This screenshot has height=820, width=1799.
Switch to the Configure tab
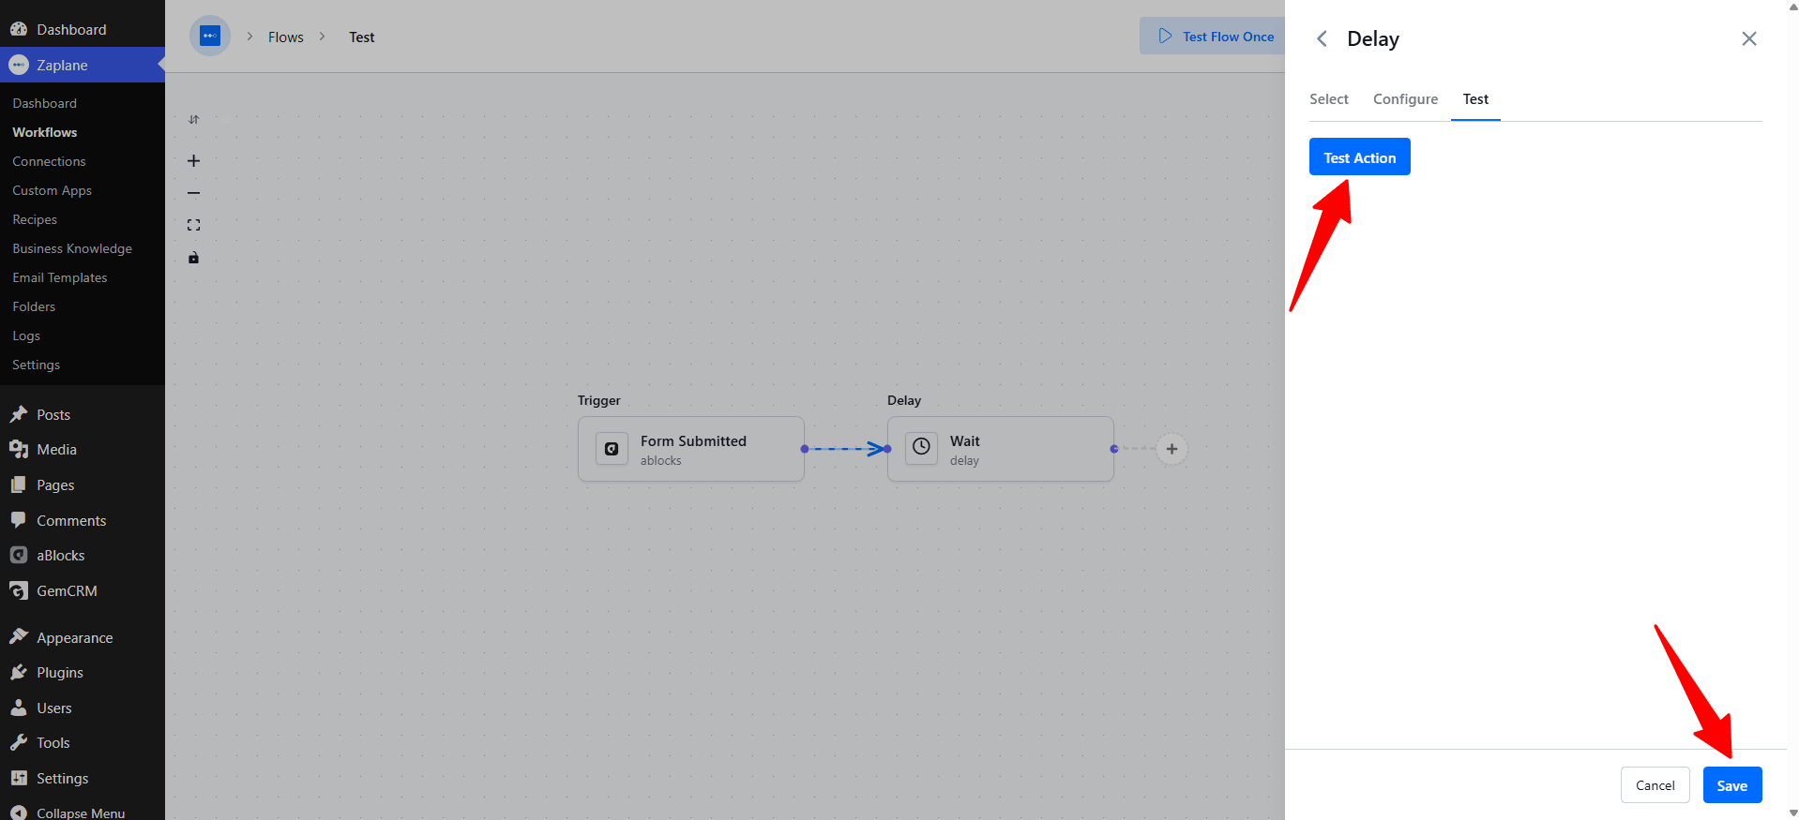click(x=1405, y=99)
